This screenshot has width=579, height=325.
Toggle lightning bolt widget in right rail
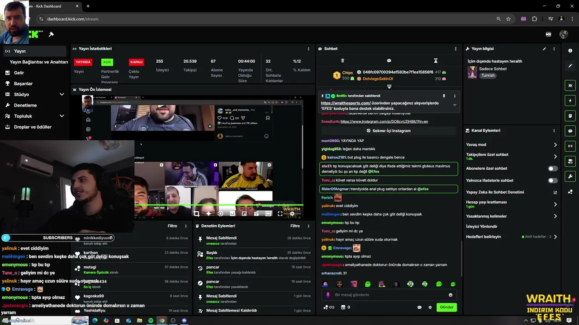coord(570,101)
